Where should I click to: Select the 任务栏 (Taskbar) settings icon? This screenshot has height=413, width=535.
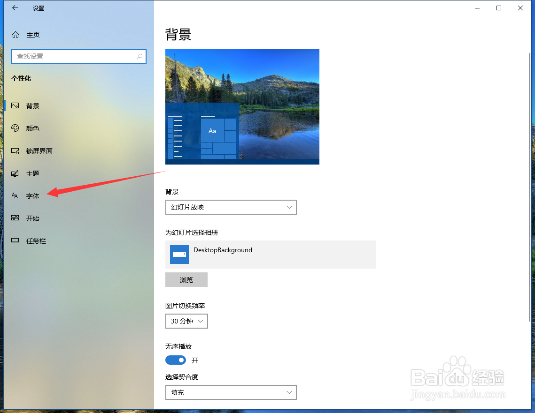click(x=16, y=240)
